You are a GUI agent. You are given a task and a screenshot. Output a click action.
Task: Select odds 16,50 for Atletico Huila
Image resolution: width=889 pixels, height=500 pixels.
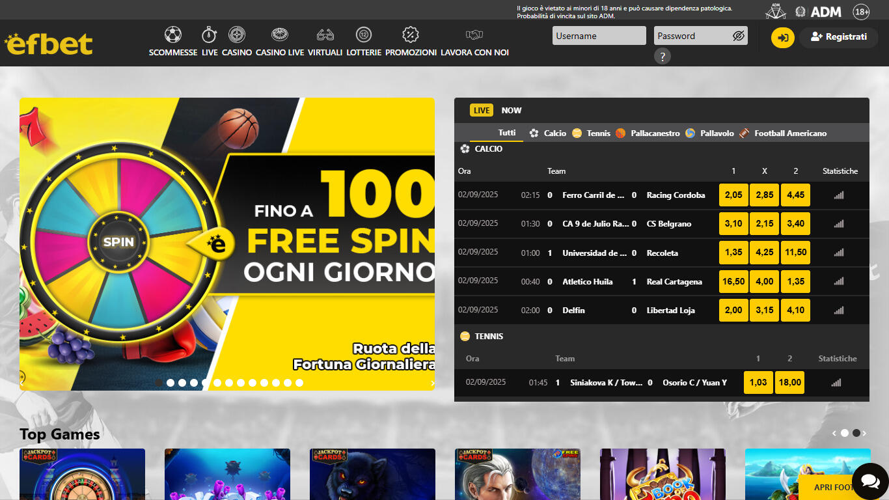(733, 282)
